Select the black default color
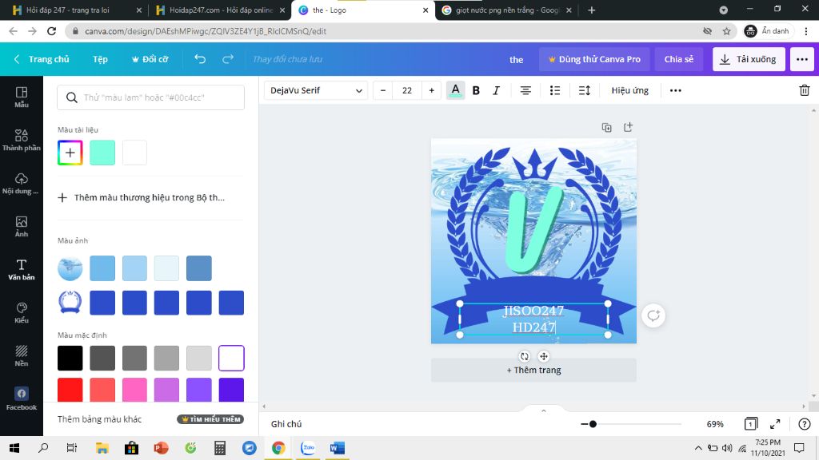 (70, 359)
